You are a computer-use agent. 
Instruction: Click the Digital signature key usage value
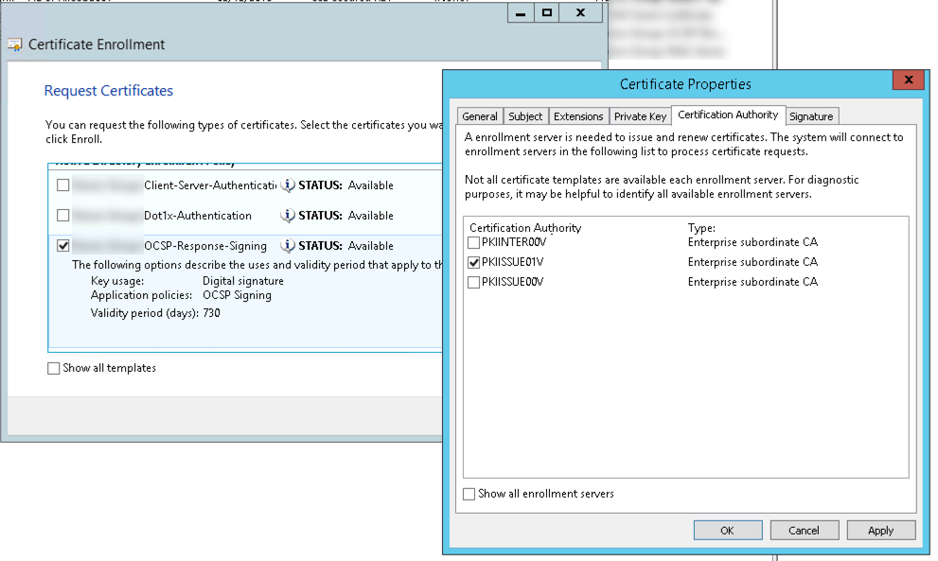tap(243, 281)
